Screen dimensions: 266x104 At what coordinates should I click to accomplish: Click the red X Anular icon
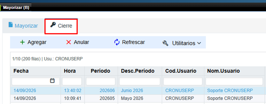tap(69, 42)
